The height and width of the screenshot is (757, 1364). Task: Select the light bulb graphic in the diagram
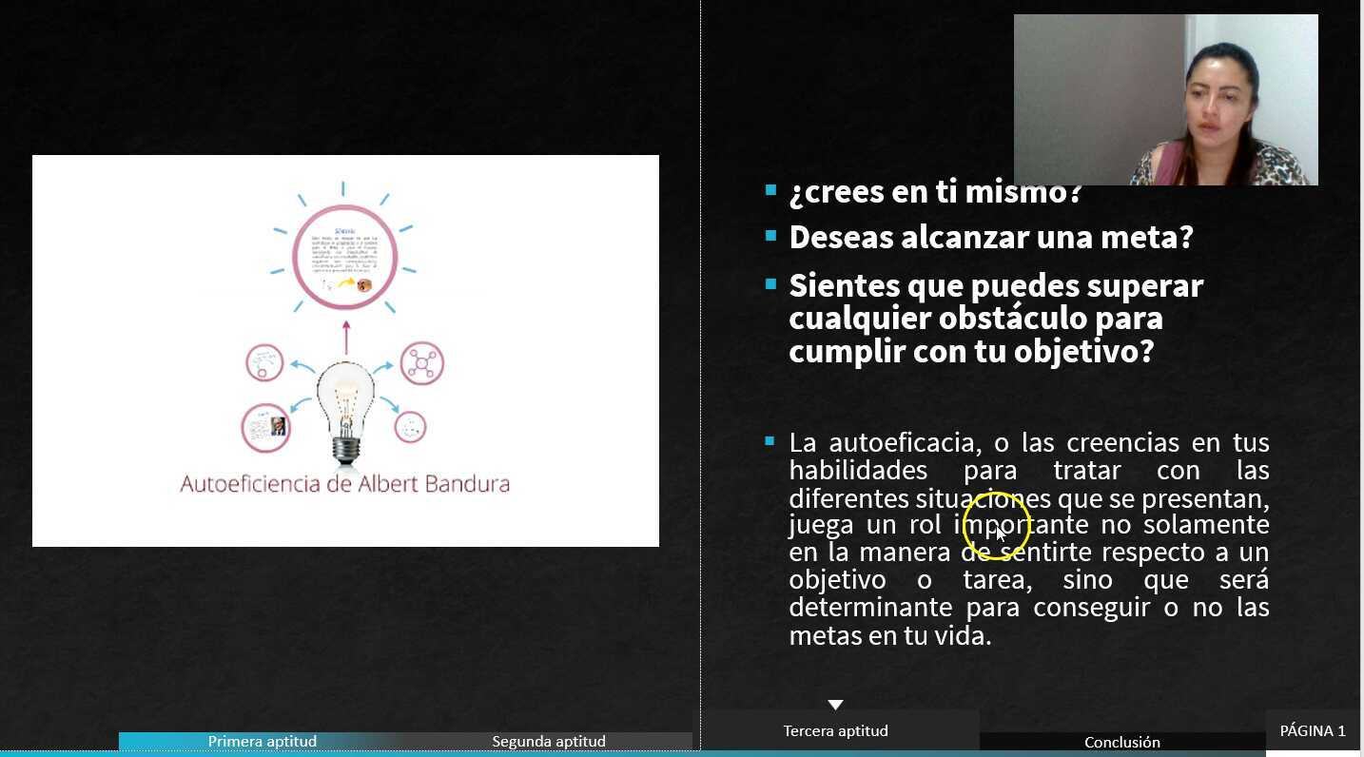(x=344, y=404)
